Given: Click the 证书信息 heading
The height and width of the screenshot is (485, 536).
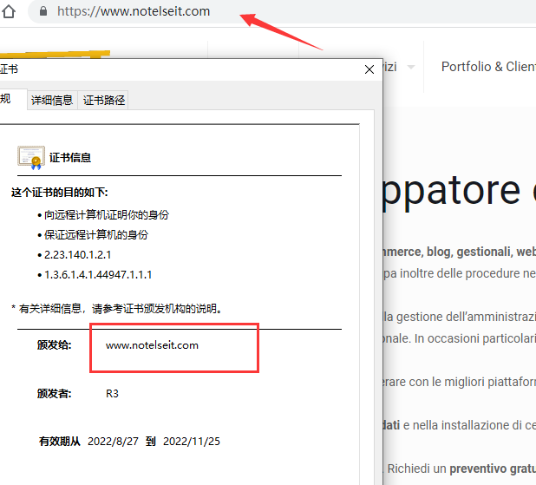Looking at the screenshot, I should pyautogui.click(x=70, y=158).
